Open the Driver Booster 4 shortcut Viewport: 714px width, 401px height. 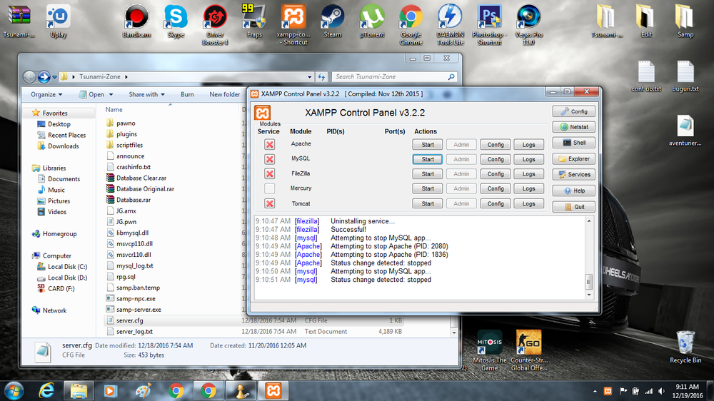click(215, 24)
